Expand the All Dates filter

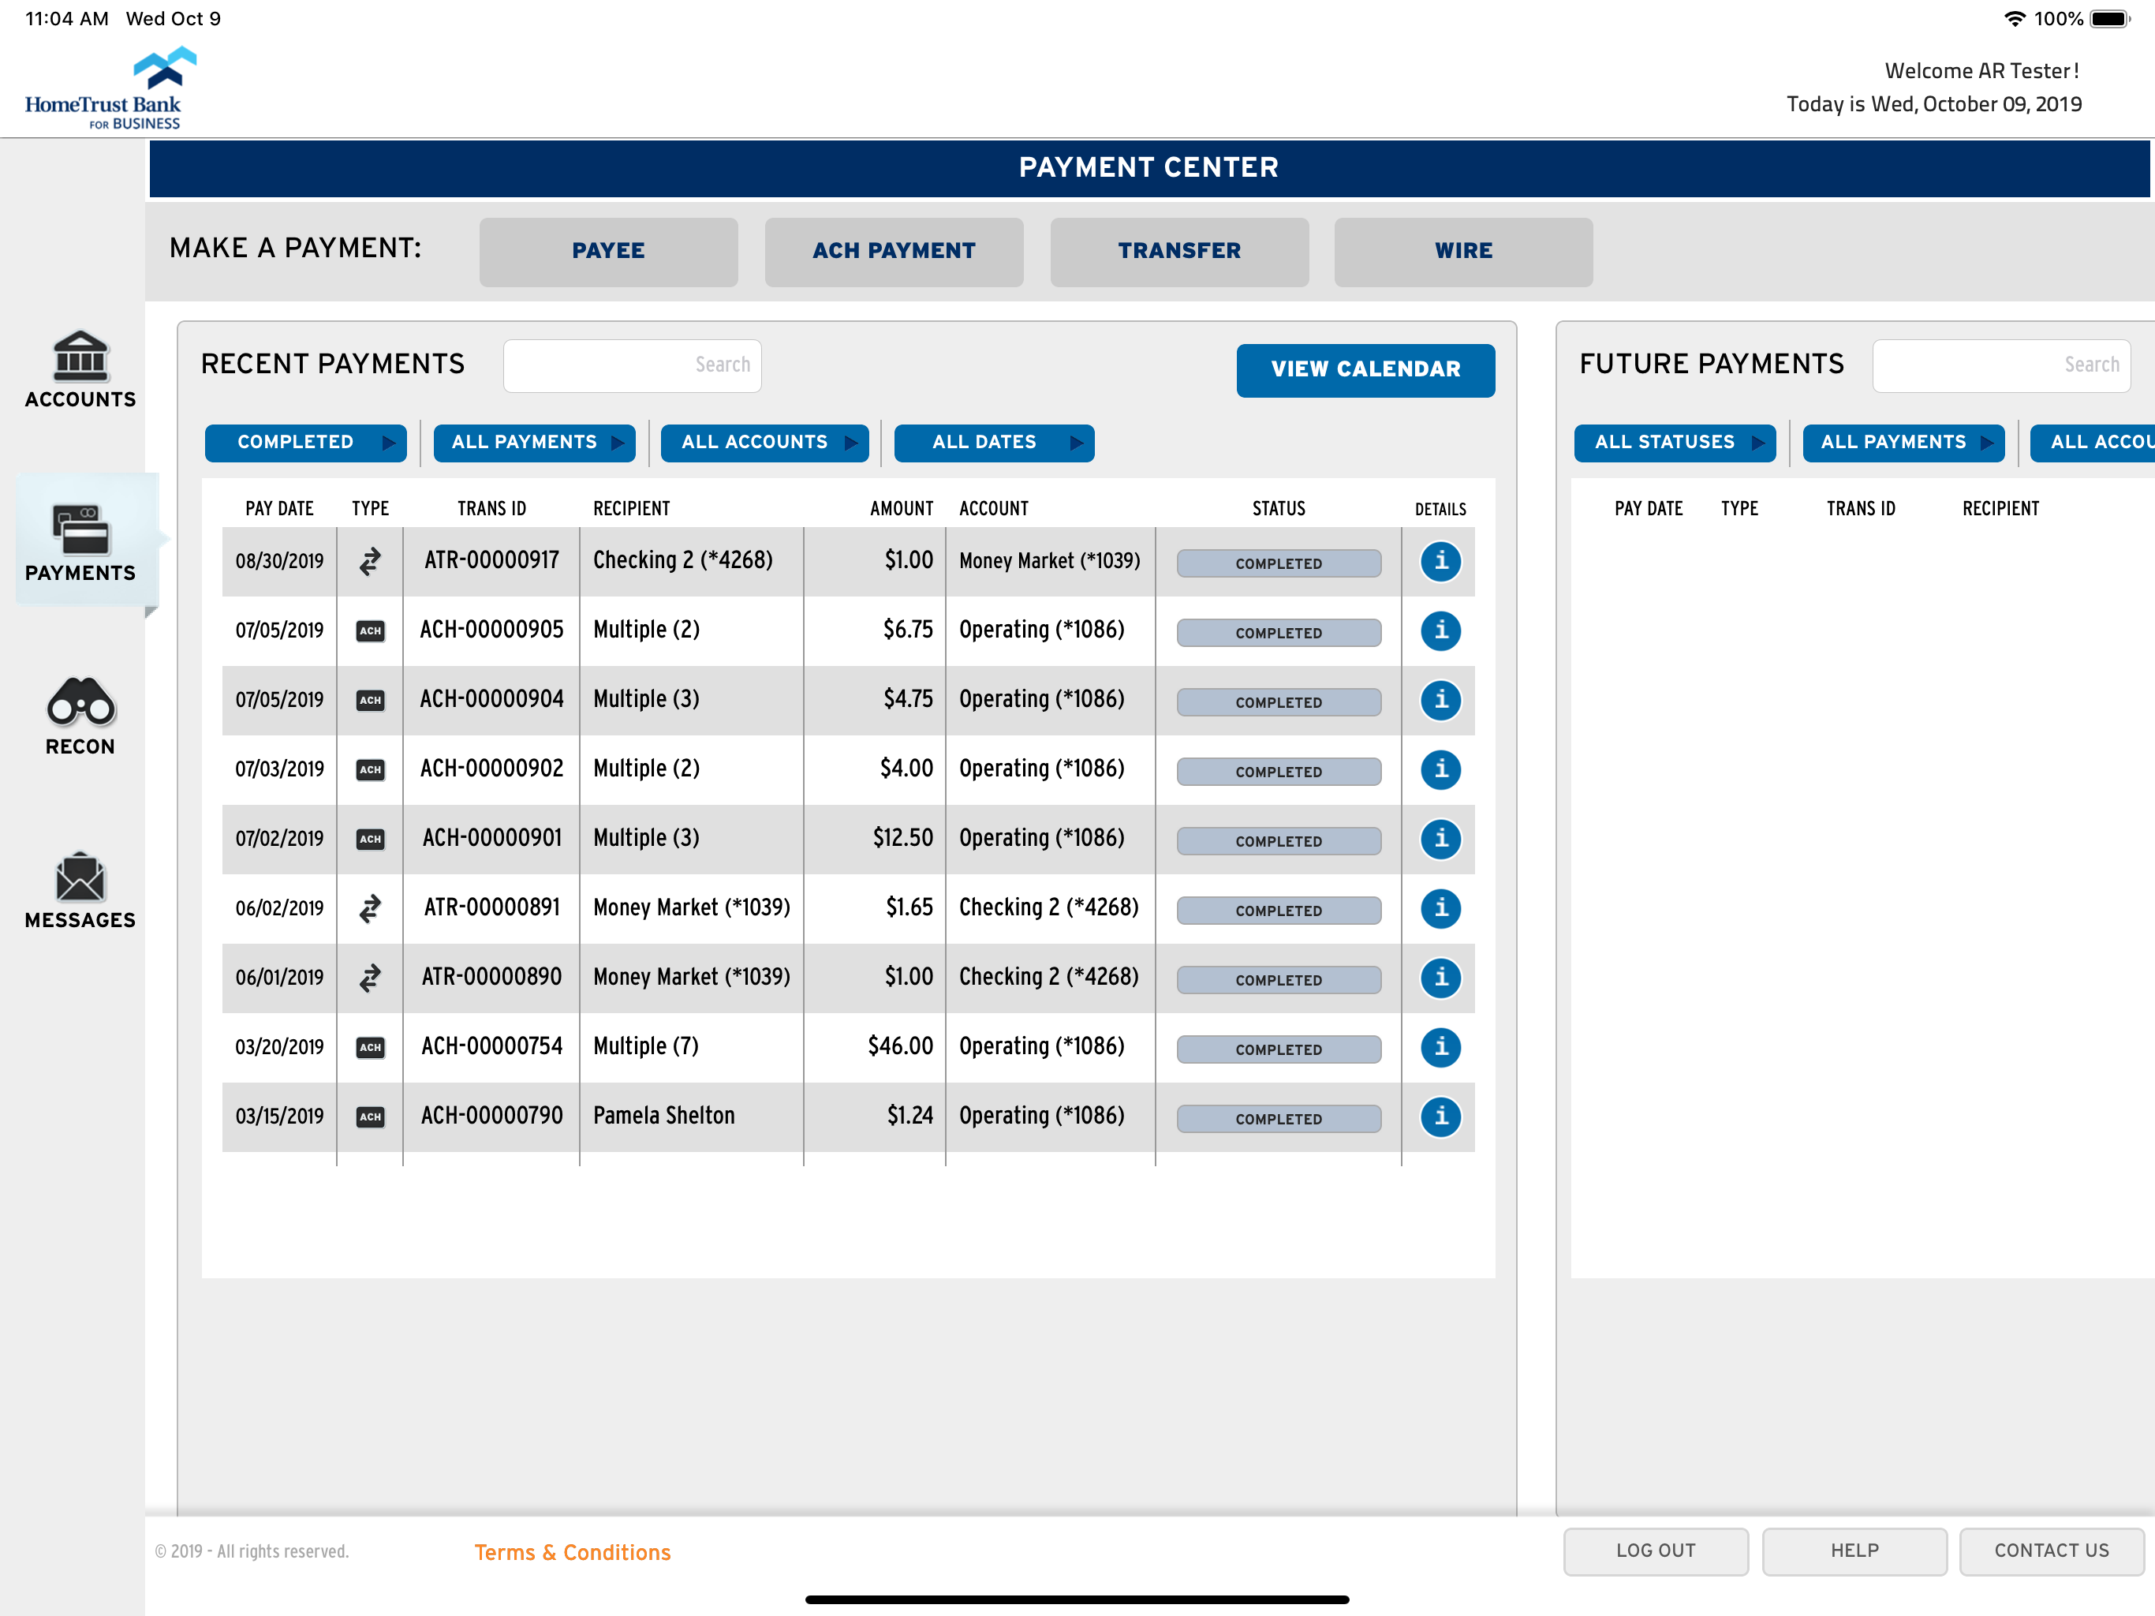tap(994, 443)
